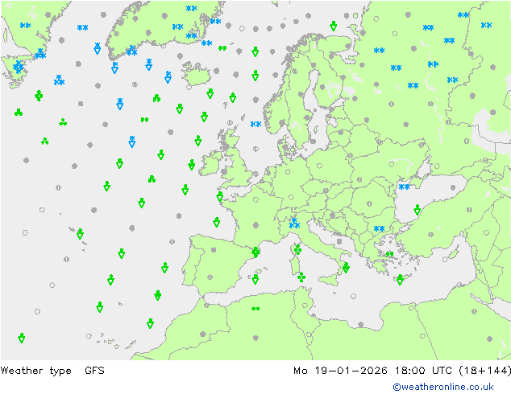Image resolution: width=511 pixels, height=394 pixels.
Task: Click the rain shower symbol on the Black Sea's western shore
Action: click(418, 210)
